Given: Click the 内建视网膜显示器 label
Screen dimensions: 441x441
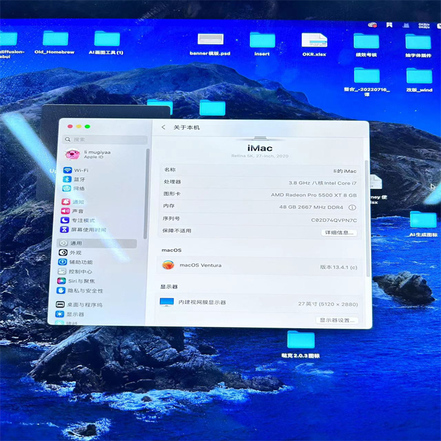Looking at the screenshot, I should [202, 302].
